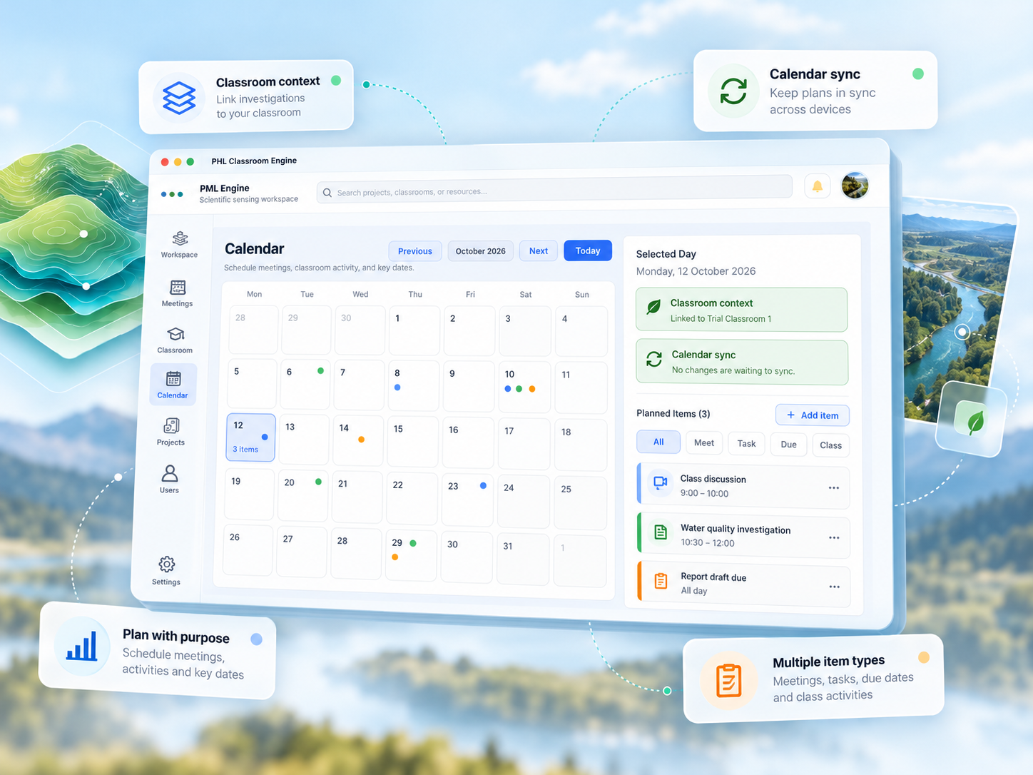Focus the search projects input field
The image size is (1033, 775).
(x=554, y=191)
